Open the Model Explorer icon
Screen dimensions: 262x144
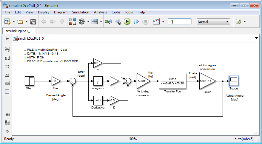coord(95,21)
